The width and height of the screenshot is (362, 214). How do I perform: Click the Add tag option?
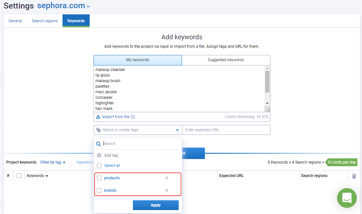tap(111, 155)
